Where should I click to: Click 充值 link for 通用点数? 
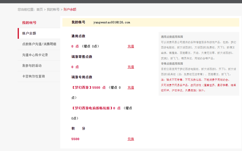pos(131,46)
